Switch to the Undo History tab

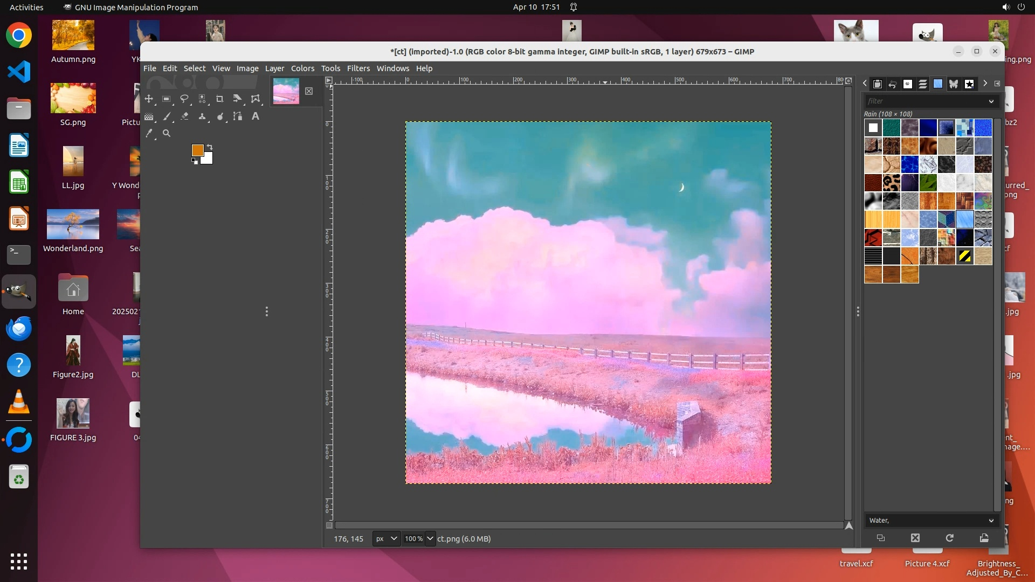893,84
